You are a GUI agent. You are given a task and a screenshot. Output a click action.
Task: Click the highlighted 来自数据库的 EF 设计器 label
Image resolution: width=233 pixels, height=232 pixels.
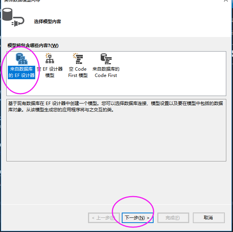click(22, 72)
